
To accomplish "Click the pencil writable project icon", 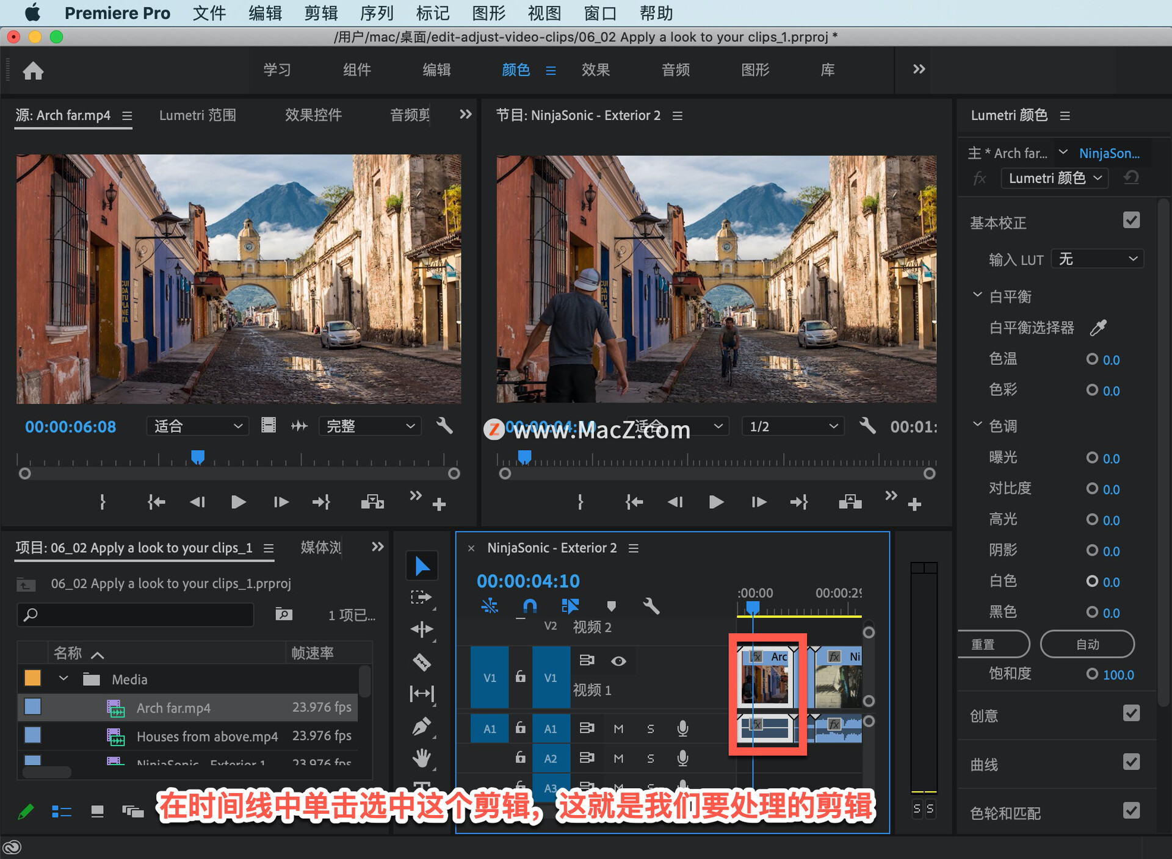I will [x=26, y=811].
